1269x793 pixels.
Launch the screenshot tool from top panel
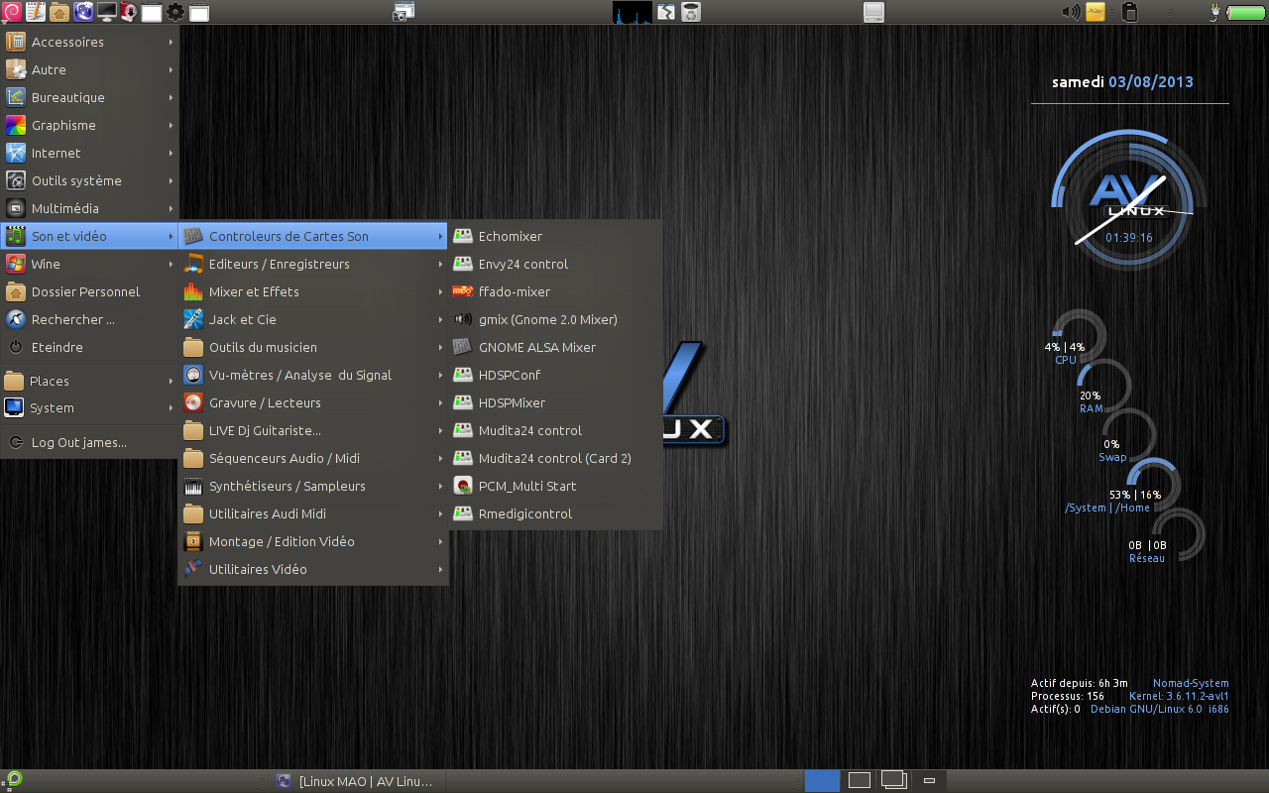click(404, 12)
